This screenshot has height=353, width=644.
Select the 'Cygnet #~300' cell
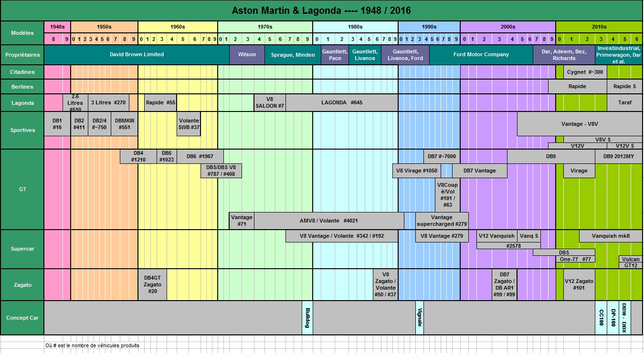click(x=585, y=72)
